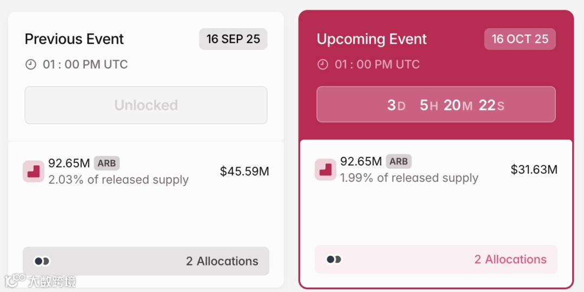Open the Previous Event heading
584x292 pixels.
pyautogui.click(x=74, y=39)
